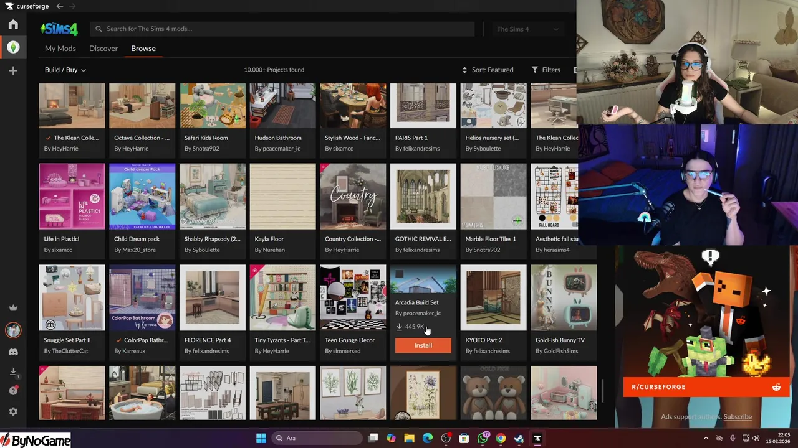Open the Sort: Featured dropdown
The width and height of the screenshot is (798, 448).
(488, 70)
